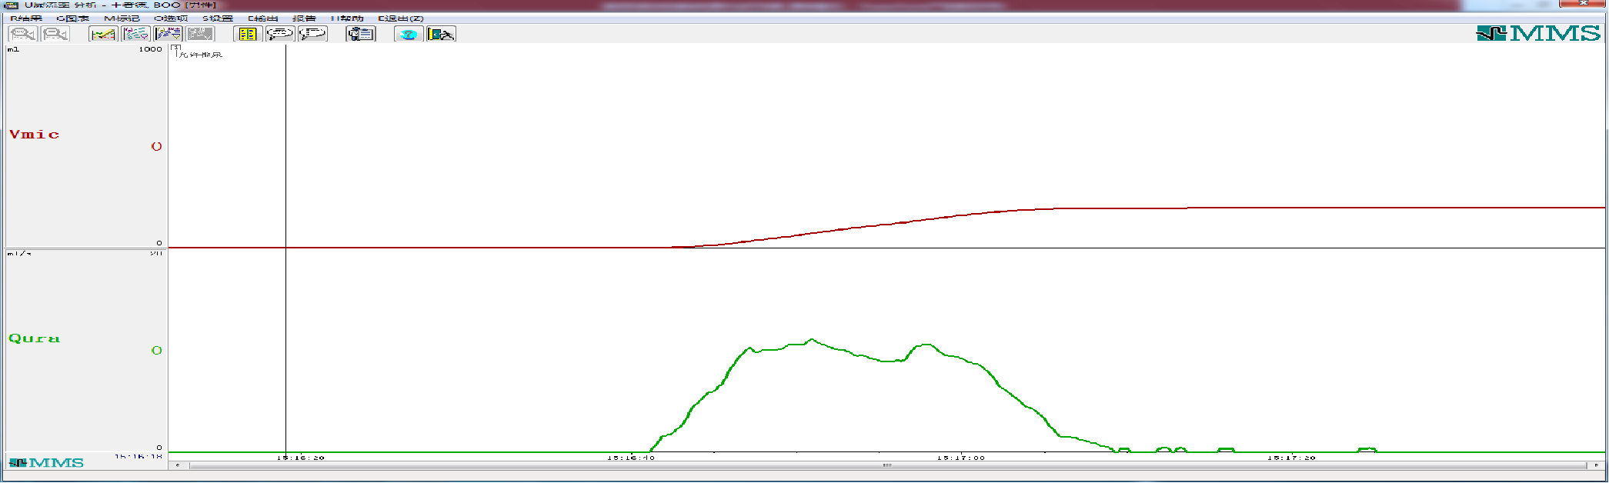Screen dimensions: 1609x483
Task: Click the 15:16:40 time axis label
Action: tap(631, 458)
